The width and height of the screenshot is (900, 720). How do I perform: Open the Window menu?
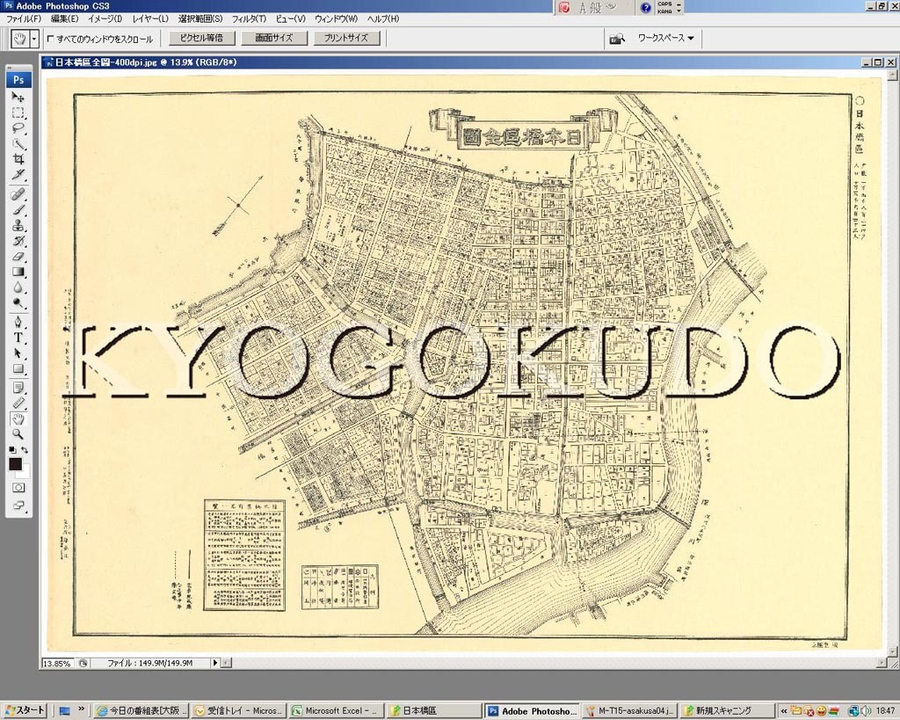pyautogui.click(x=336, y=18)
